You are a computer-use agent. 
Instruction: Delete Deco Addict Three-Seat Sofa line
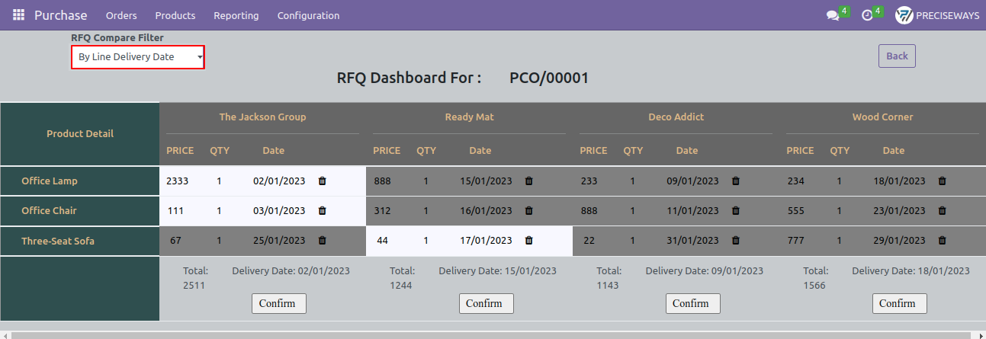(735, 241)
